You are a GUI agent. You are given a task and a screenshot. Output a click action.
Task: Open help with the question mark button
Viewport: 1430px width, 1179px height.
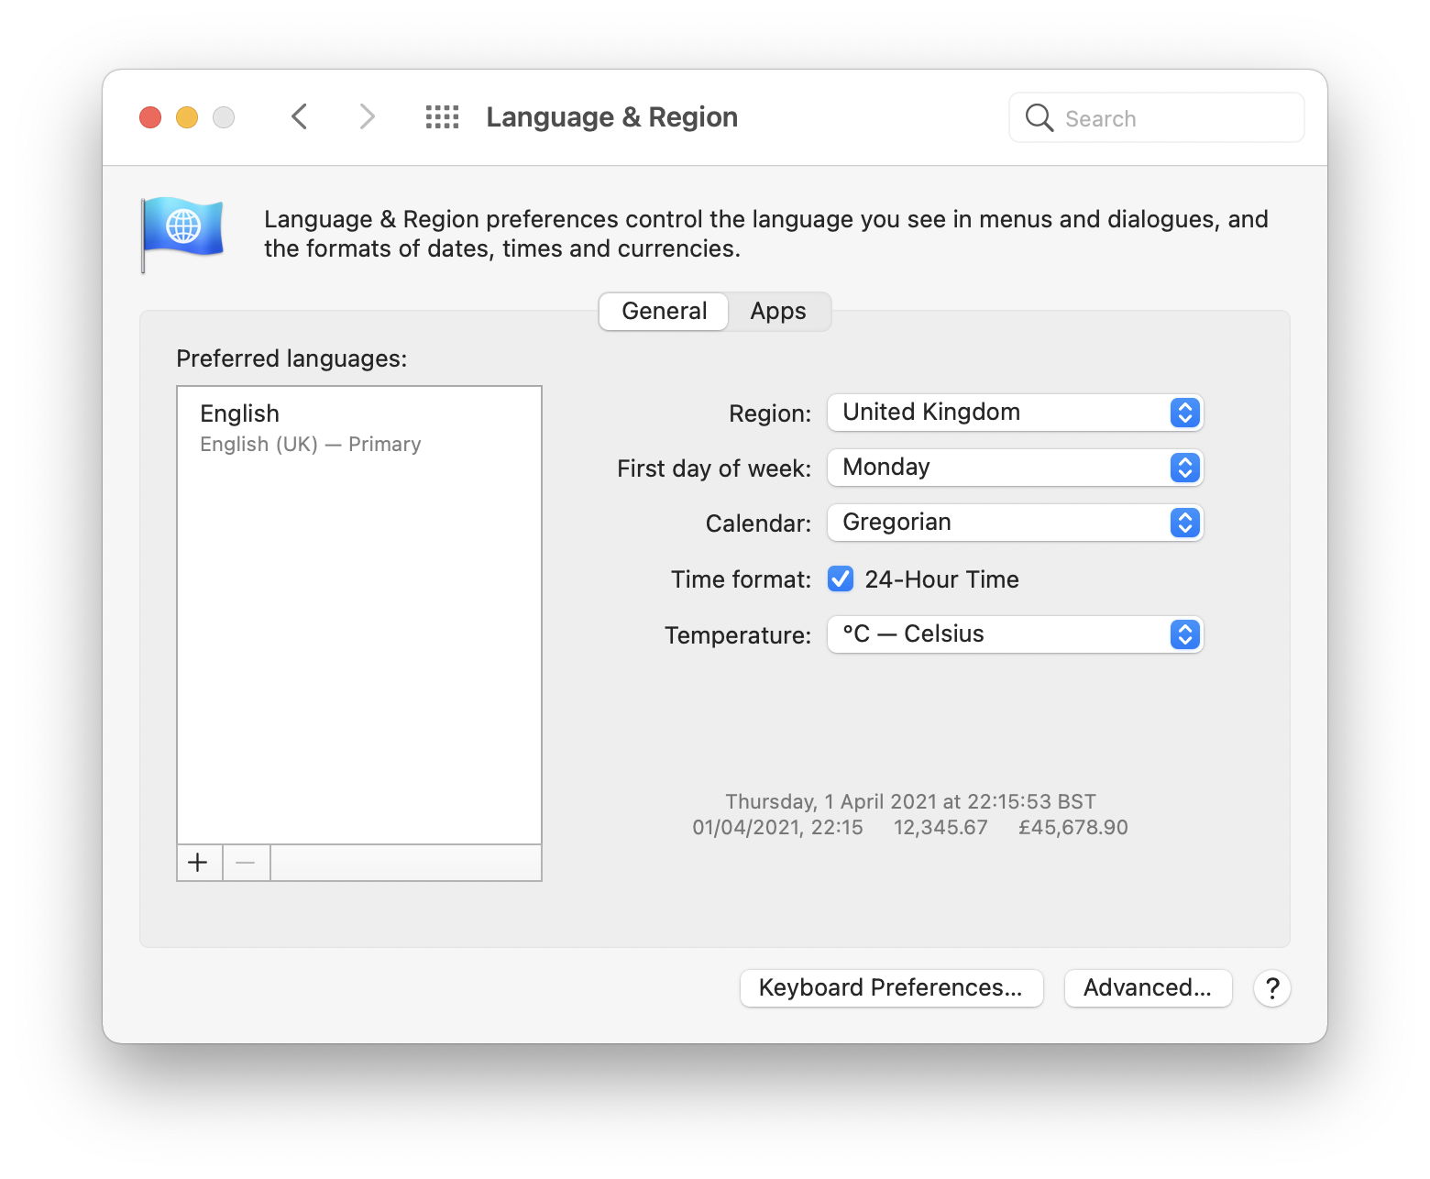(1271, 988)
